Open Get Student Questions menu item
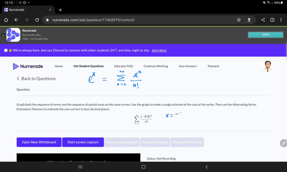 tap(89, 66)
